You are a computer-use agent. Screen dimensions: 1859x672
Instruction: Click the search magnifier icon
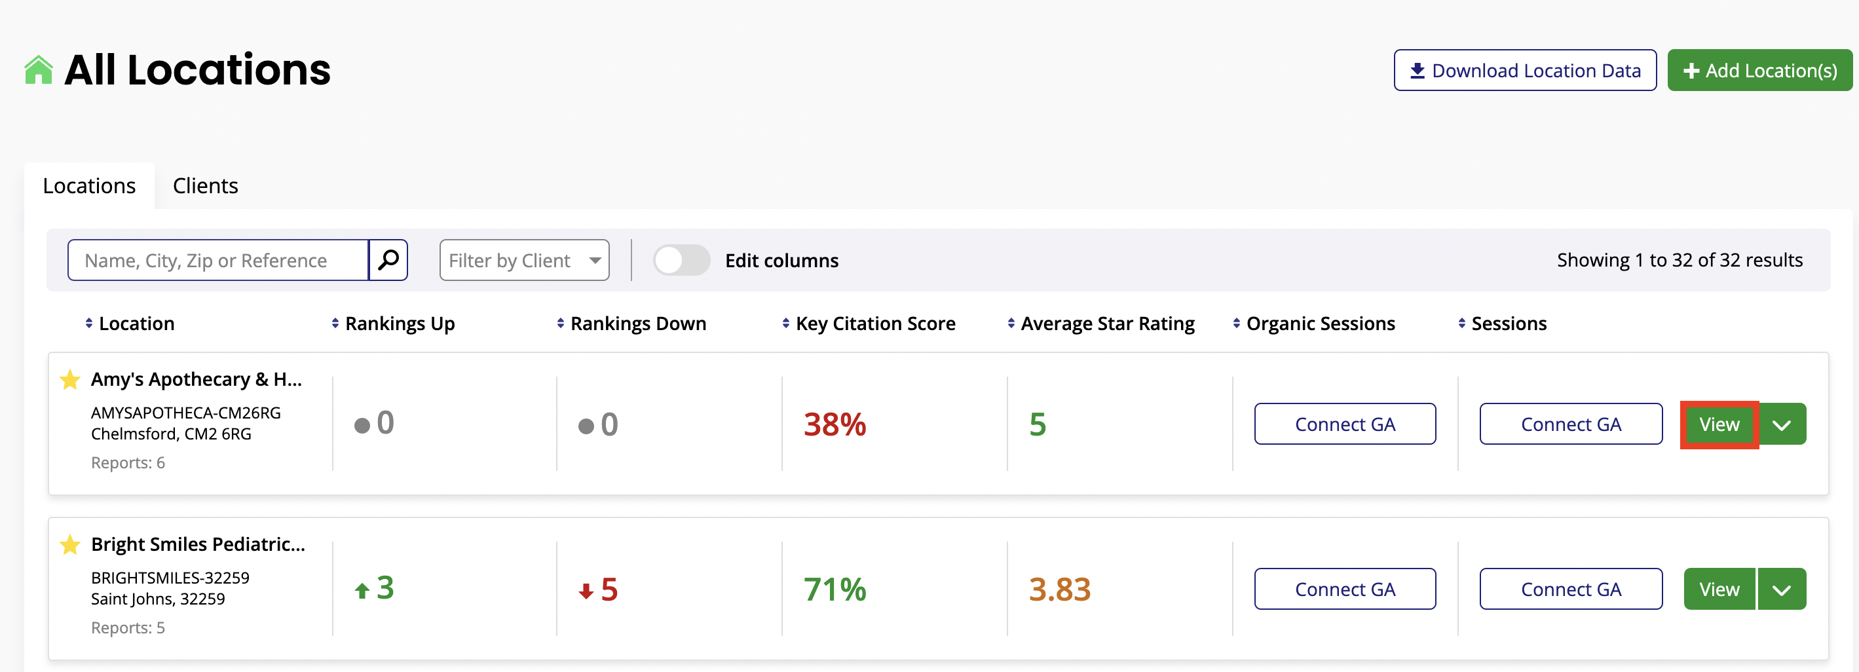point(388,260)
